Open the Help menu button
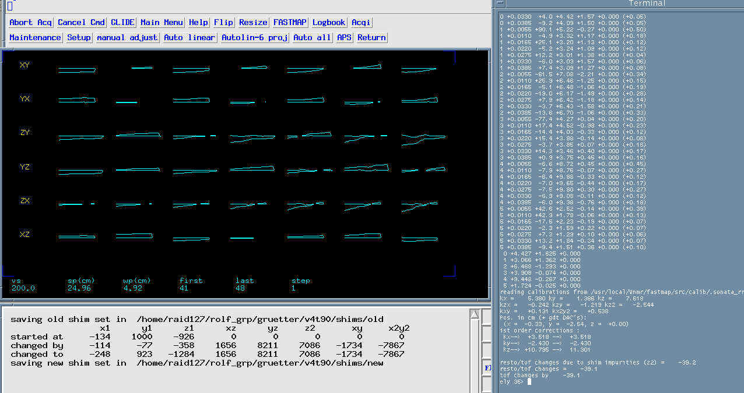This screenshot has height=393, width=744. click(198, 22)
